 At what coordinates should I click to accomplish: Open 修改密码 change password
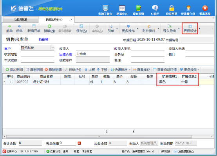[172, 10]
